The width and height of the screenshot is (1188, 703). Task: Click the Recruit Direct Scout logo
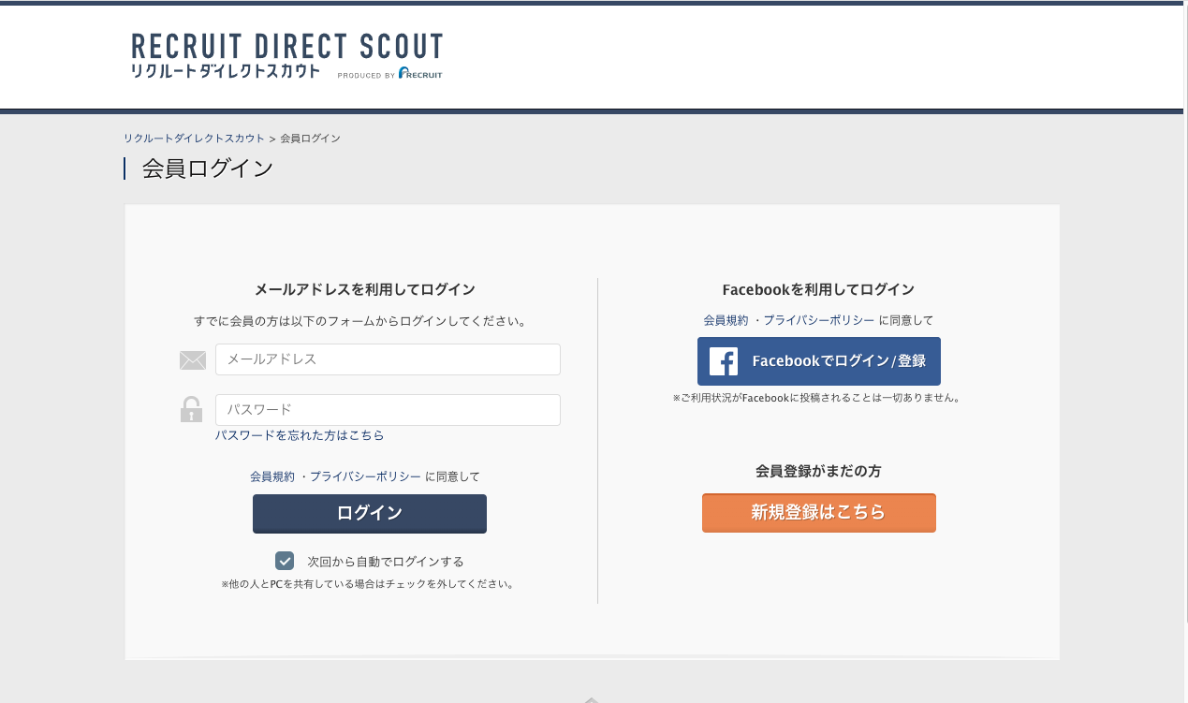coord(287,56)
